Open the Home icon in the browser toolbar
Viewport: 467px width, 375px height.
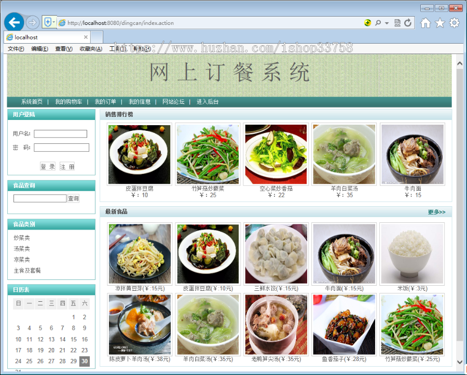(x=425, y=23)
